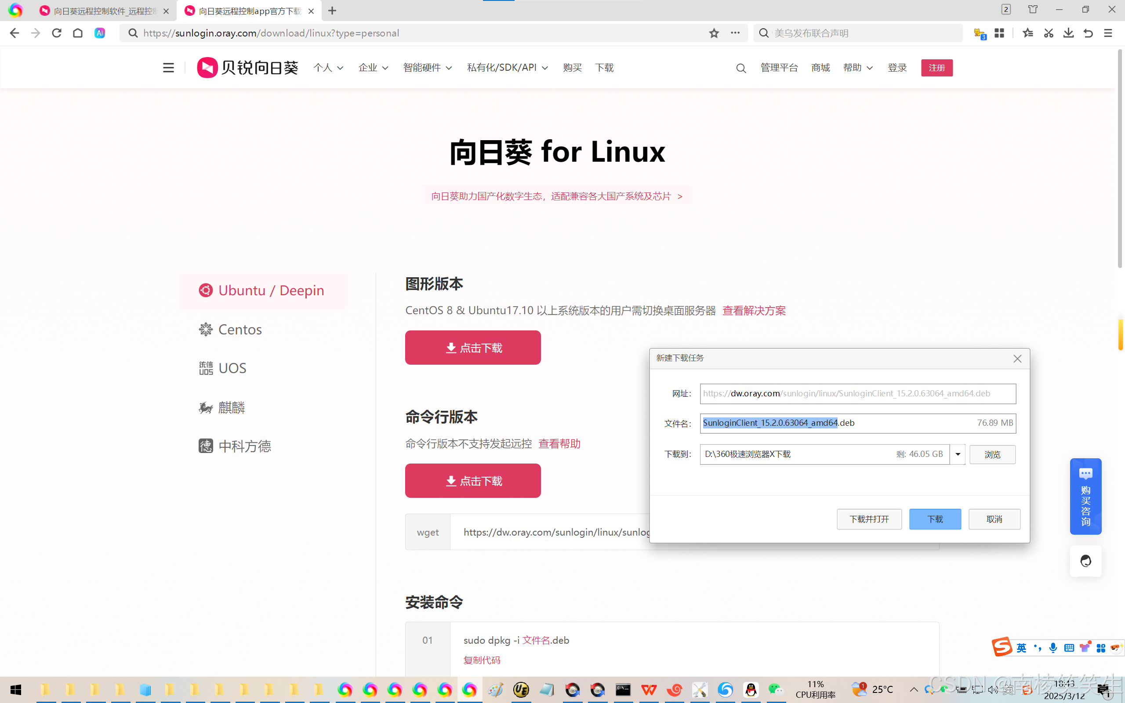Click the 贝锐向日葵 logo
This screenshot has height=703, width=1125.
point(247,68)
